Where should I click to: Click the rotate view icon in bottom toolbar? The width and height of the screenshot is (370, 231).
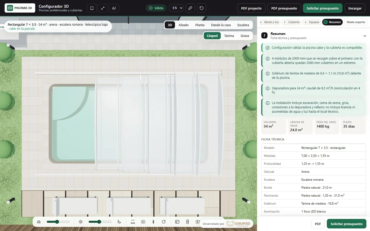click(x=164, y=222)
